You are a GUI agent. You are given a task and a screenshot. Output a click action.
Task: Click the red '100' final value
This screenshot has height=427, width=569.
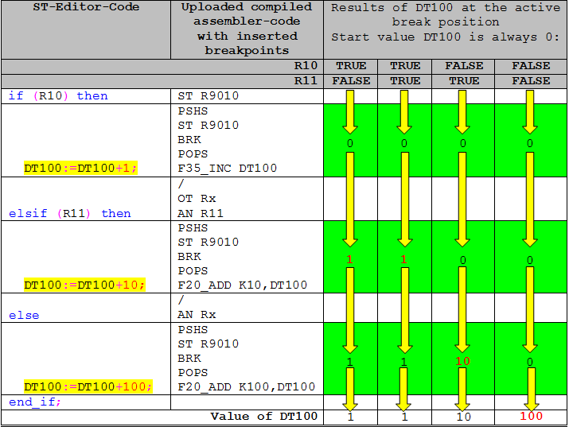(x=531, y=416)
